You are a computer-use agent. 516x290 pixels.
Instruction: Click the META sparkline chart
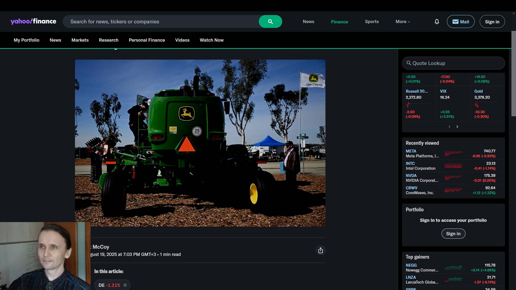pyautogui.click(x=453, y=153)
